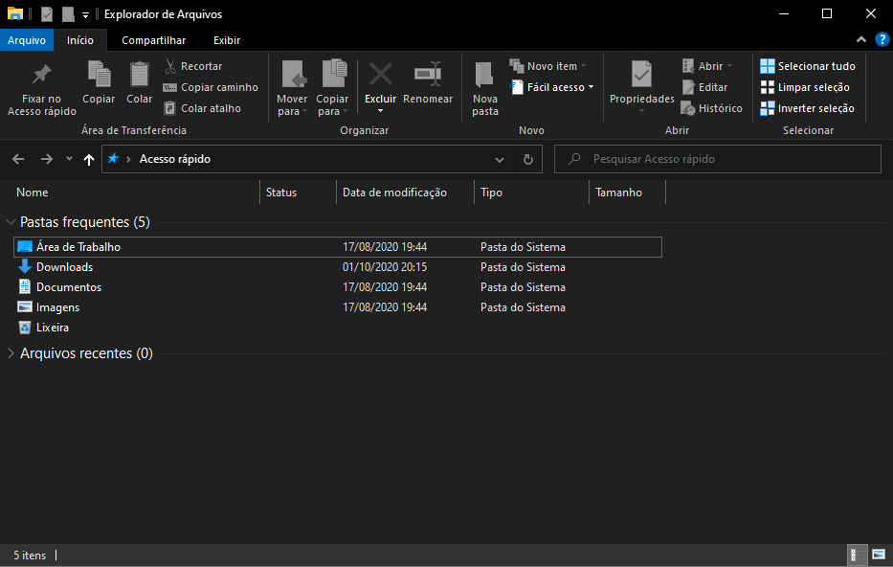This screenshot has width=893, height=567.
Task: Click Inverter seleção
Action: click(807, 108)
